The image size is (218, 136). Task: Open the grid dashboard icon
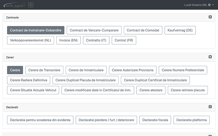pyautogui.click(x=31, y=5)
